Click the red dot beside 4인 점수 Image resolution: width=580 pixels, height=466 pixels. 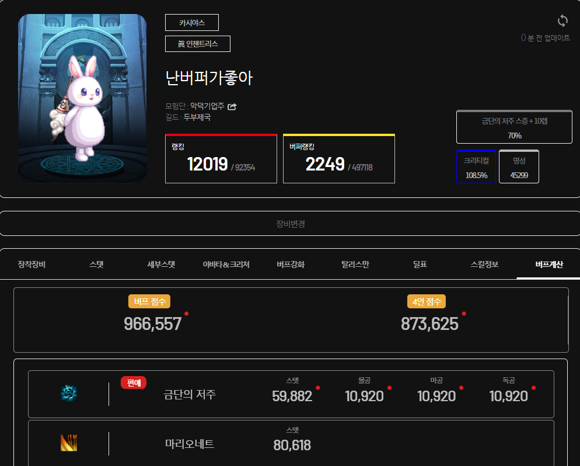coord(464,314)
